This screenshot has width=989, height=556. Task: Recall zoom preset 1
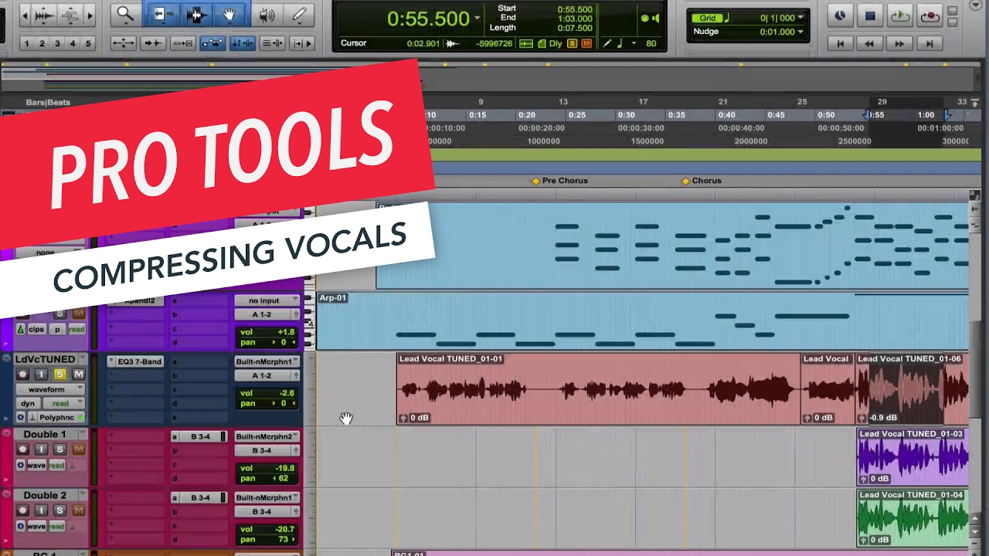(x=26, y=43)
